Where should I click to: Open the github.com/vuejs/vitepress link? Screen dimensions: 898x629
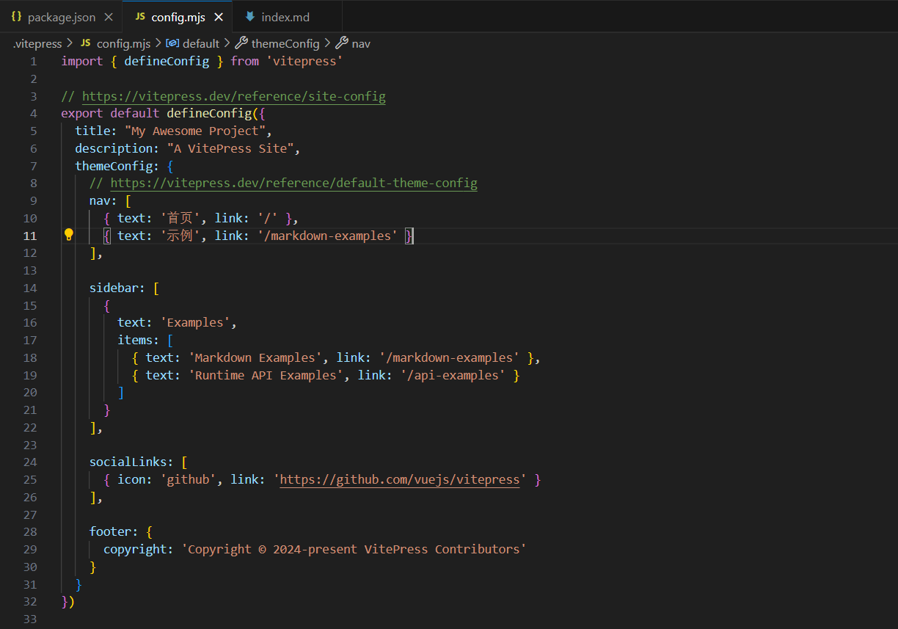[x=400, y=479]
